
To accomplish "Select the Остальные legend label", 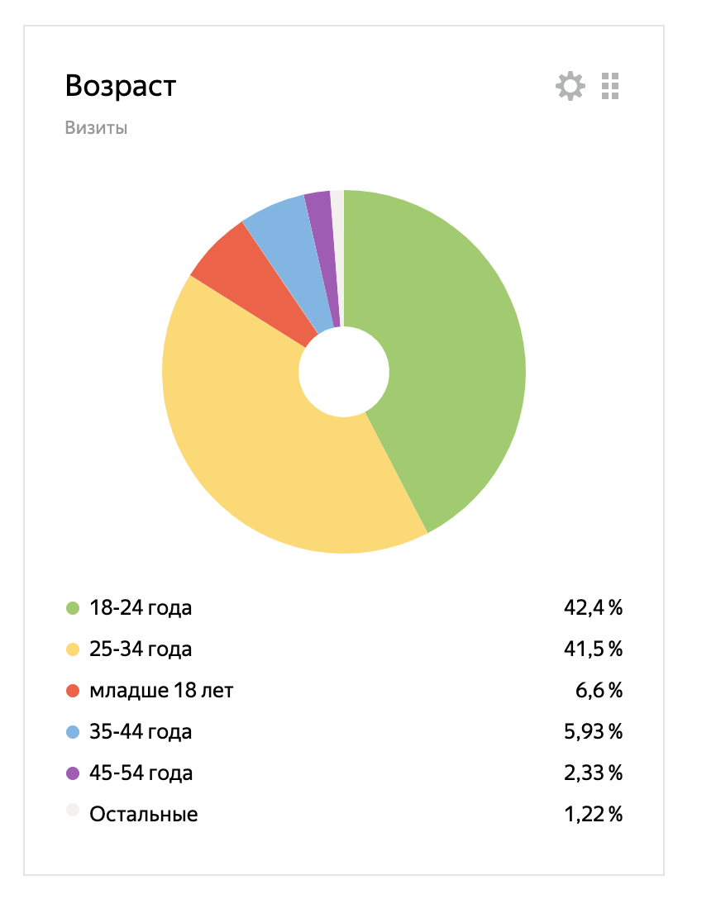I will (x=144, y=815).
